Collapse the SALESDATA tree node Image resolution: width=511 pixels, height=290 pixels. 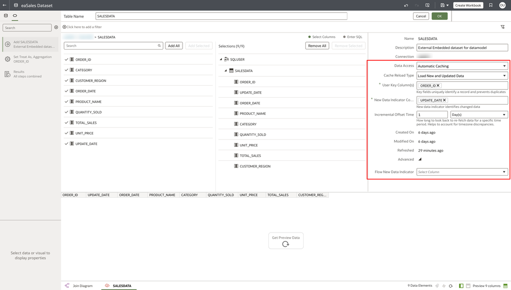pyautogui.click(x=225, y=70)
